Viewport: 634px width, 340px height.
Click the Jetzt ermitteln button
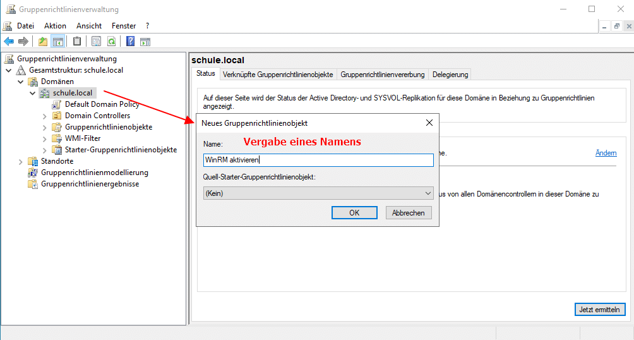[x=600, y=309]
